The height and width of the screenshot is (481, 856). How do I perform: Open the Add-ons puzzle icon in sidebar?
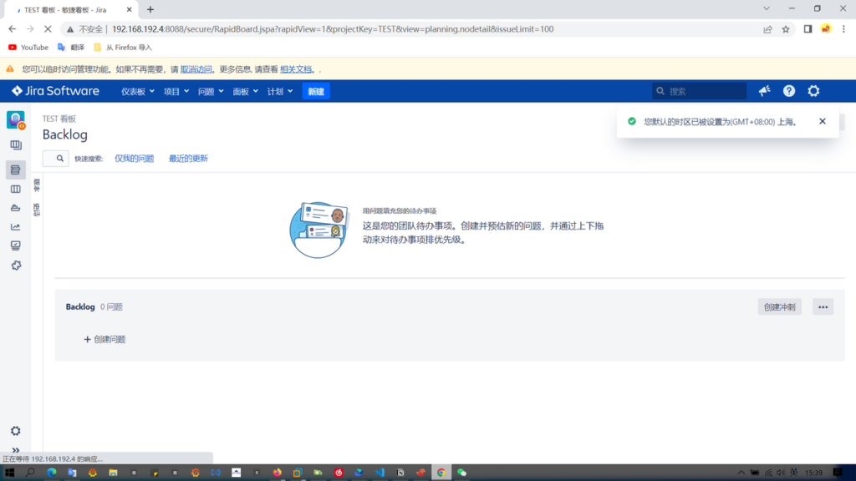[x=15, y=266]
